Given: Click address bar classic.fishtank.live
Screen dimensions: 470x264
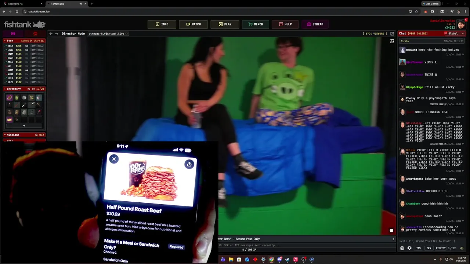Looking at the screenshot, I should 39,11.
